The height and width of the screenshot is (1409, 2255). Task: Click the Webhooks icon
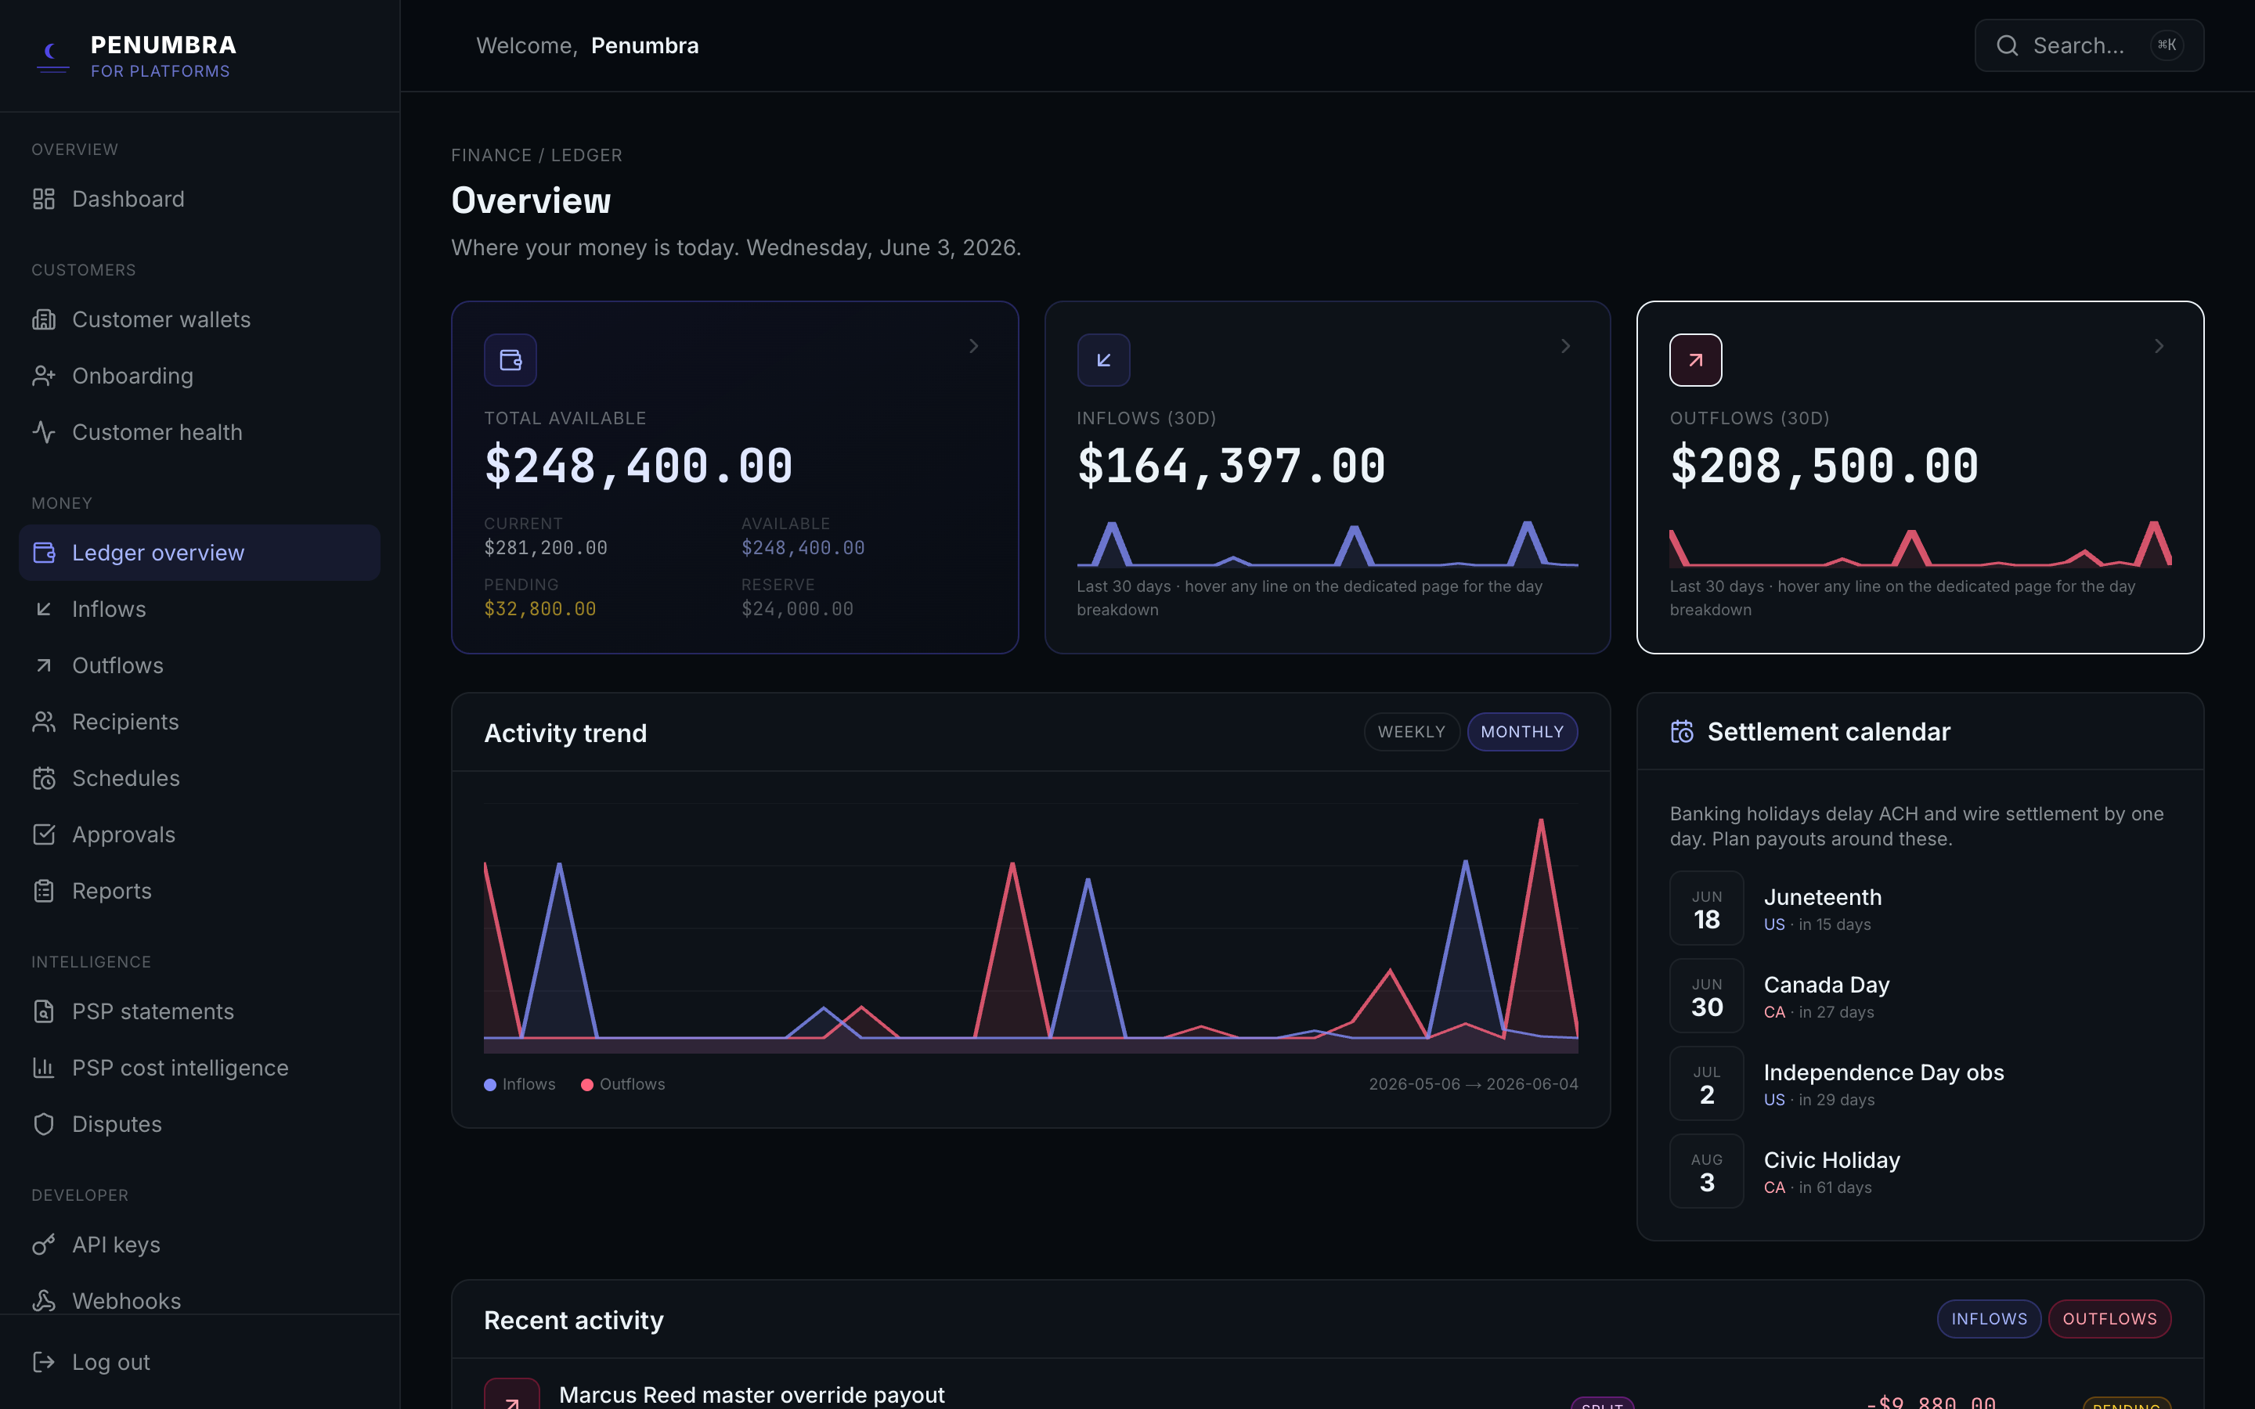(44, 1301)
